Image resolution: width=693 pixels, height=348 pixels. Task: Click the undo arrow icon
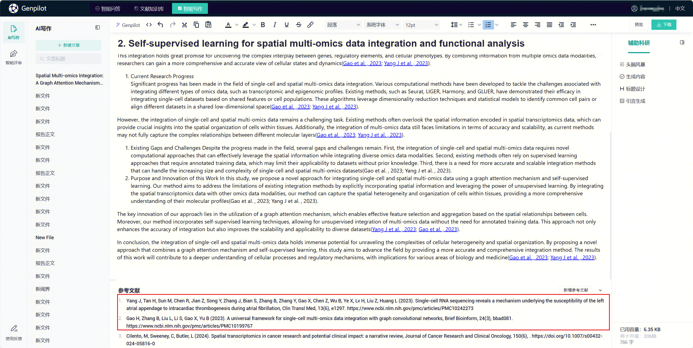pyautogui.click(x=160, y=25)
